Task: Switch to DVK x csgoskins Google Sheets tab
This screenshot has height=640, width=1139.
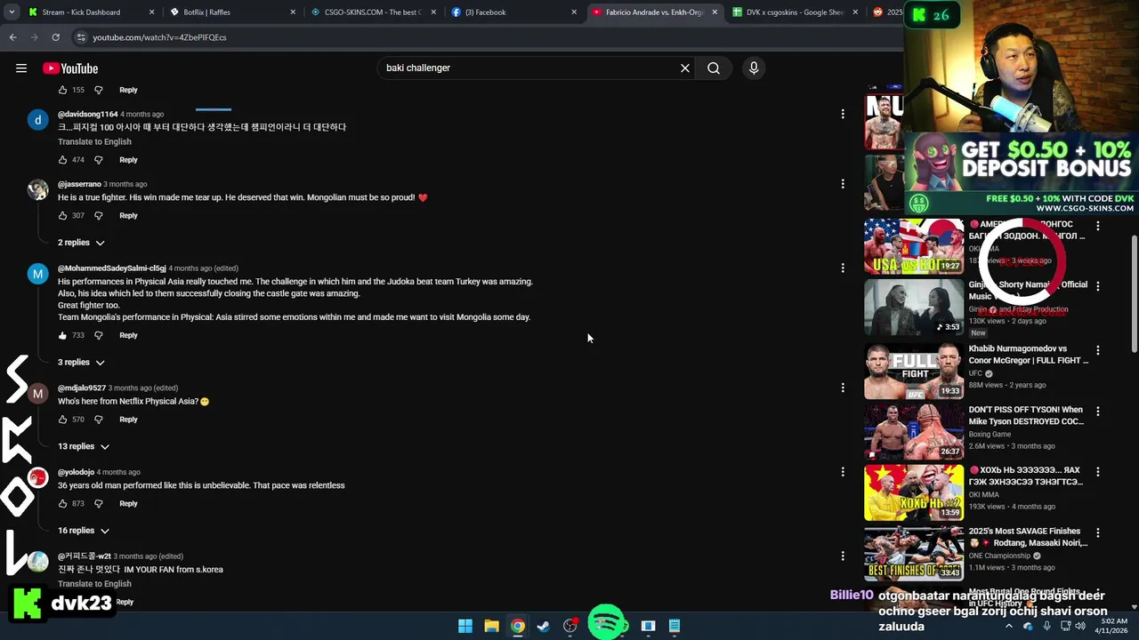Action: [x=794, y=12]
